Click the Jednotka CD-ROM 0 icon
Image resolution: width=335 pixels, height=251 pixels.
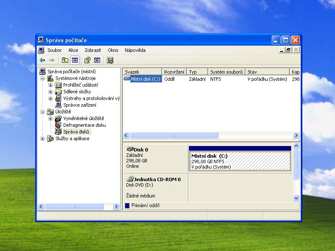(130, 179)
